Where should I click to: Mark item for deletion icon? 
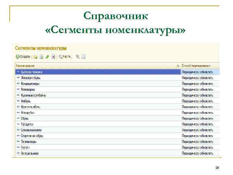[x=53, y=57]
